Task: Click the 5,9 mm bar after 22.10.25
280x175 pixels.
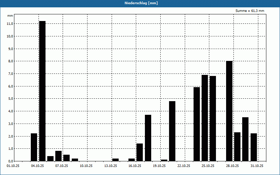Action: (x=197, y=124)
